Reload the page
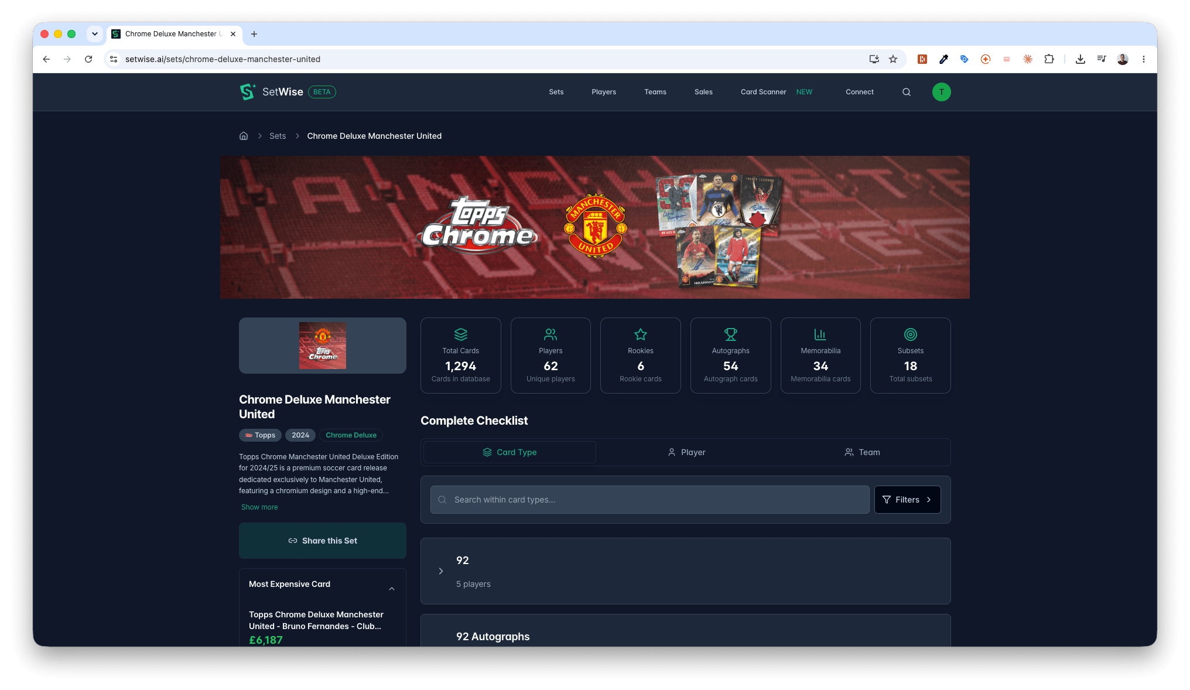1190x690 pixels. tap(88, 59)
